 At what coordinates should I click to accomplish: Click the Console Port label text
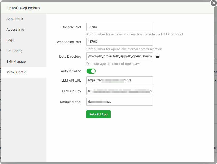click(71, 27)
